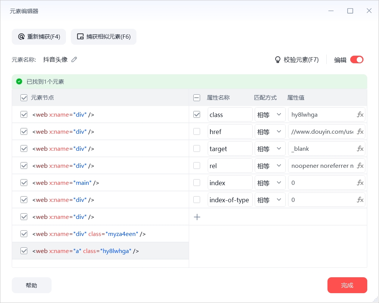Add a new attribute with the plus icon
Viewport: 379px width, 303px height.
(197, 217)
